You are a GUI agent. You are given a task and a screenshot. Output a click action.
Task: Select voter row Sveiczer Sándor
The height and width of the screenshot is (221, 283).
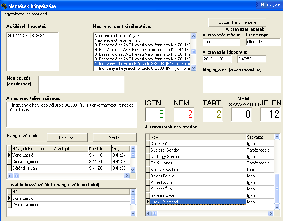click(210, 150)
